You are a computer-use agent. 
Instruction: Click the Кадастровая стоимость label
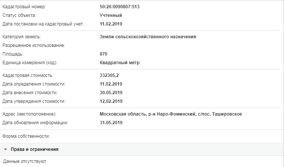click(x=28, y=75)
